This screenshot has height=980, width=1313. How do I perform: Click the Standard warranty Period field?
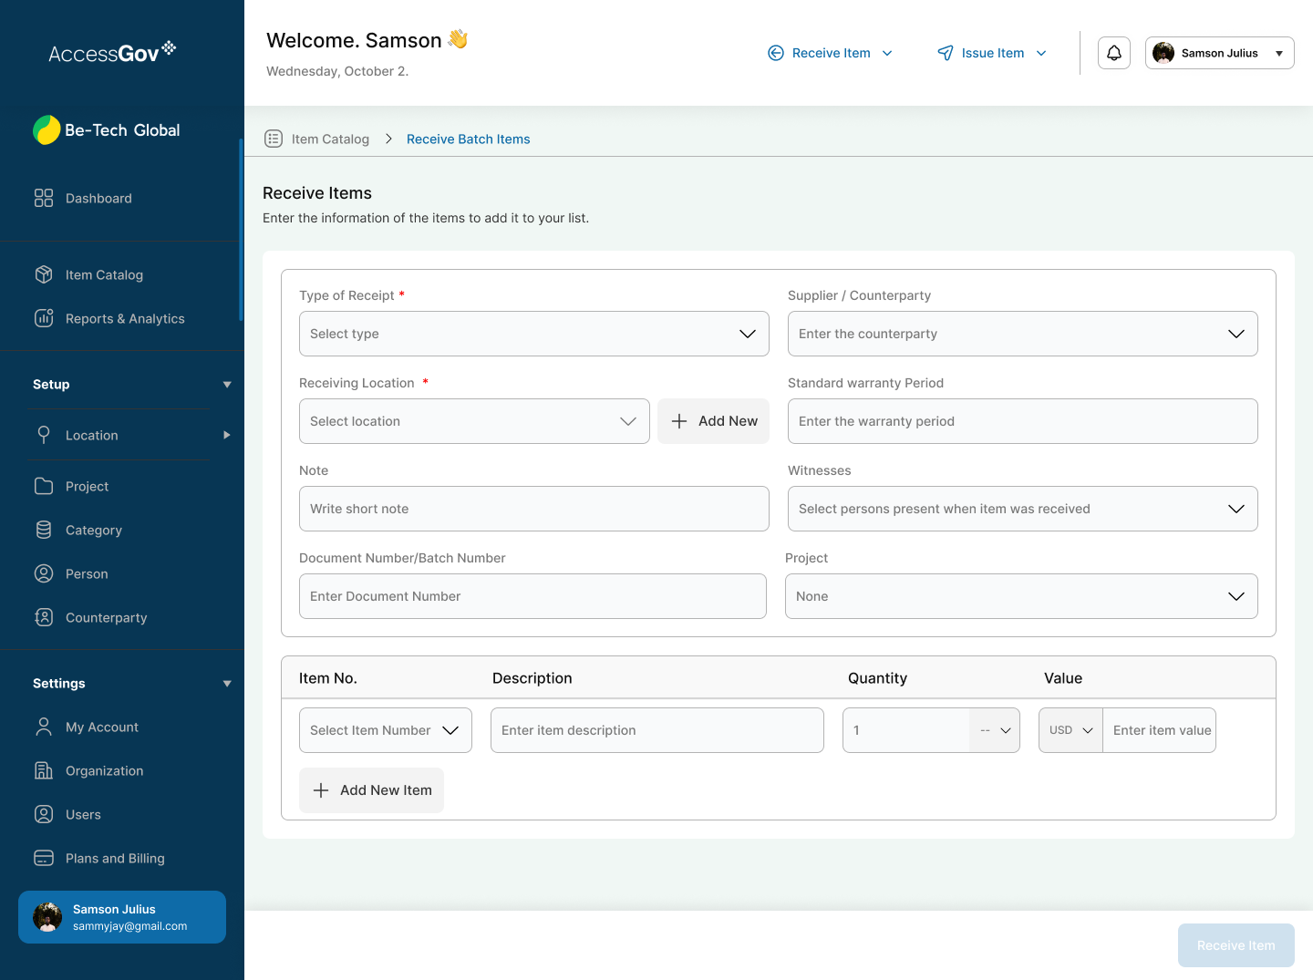(x=1023, y=421)
